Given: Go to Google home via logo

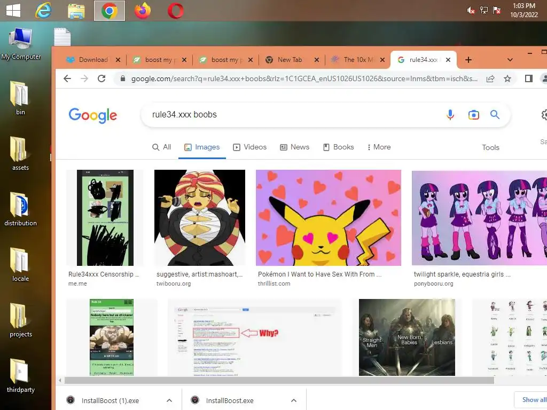Looking at the screenshot, I should pyautogui.click(x=93, y=115).
